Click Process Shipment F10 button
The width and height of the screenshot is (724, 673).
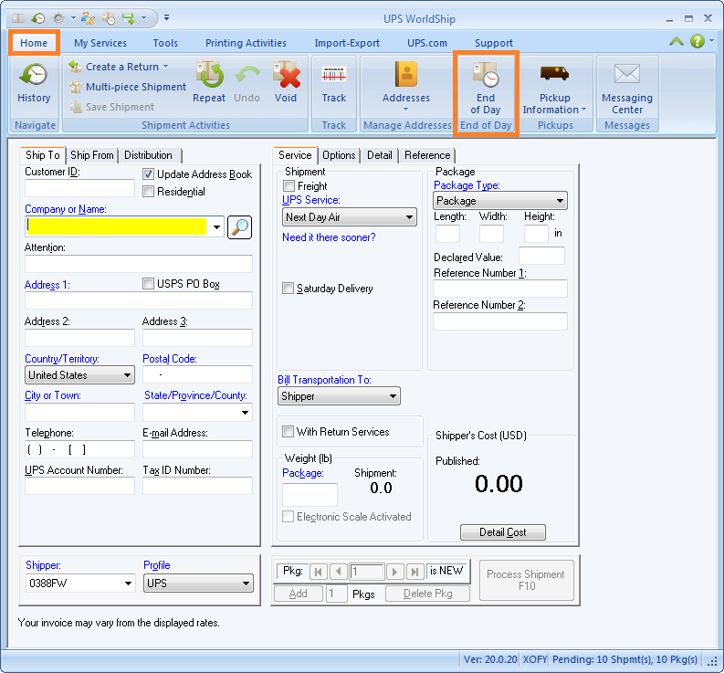(527, 580)
